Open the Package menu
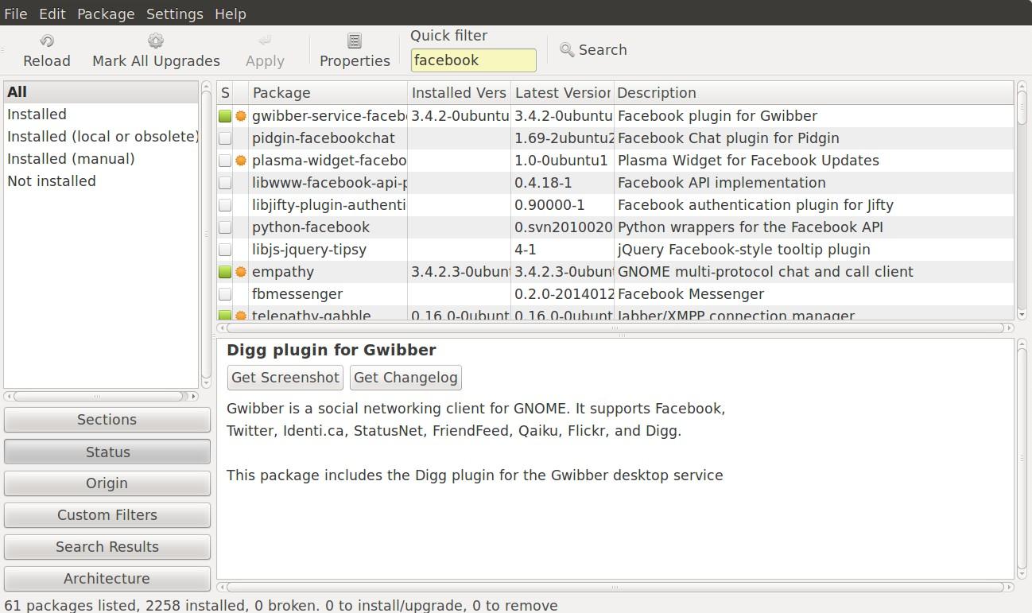1032x613 pixels. [106, 14]
